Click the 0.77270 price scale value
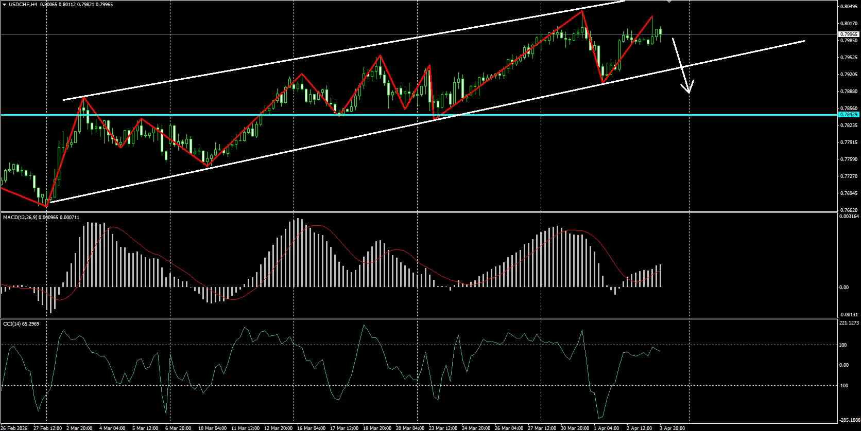 [x=848, y=176]
